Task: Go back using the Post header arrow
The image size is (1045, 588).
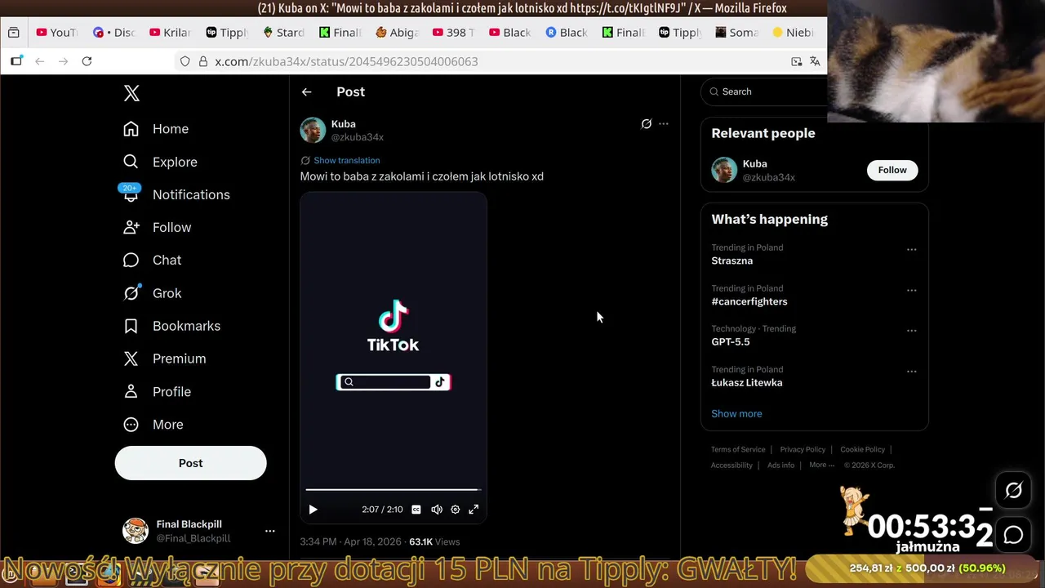Action: [x=306, y=92]
